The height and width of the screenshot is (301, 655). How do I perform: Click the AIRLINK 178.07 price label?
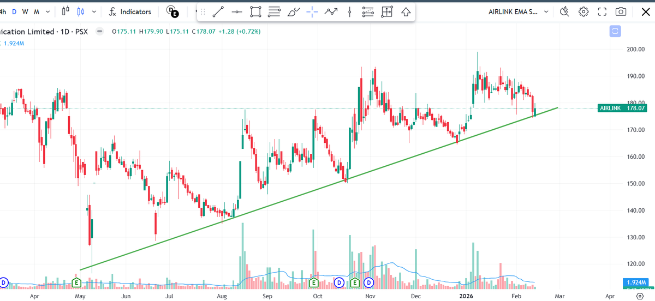tap(623, 108)
